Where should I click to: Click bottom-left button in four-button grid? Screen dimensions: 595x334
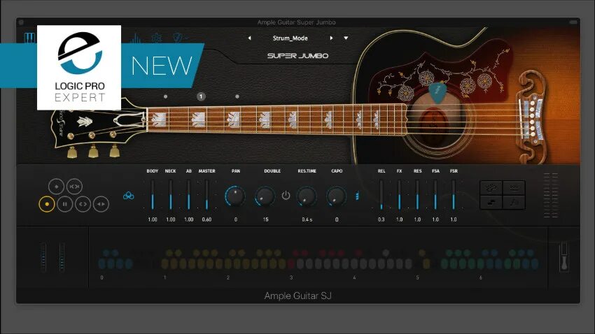pos(491,203)
